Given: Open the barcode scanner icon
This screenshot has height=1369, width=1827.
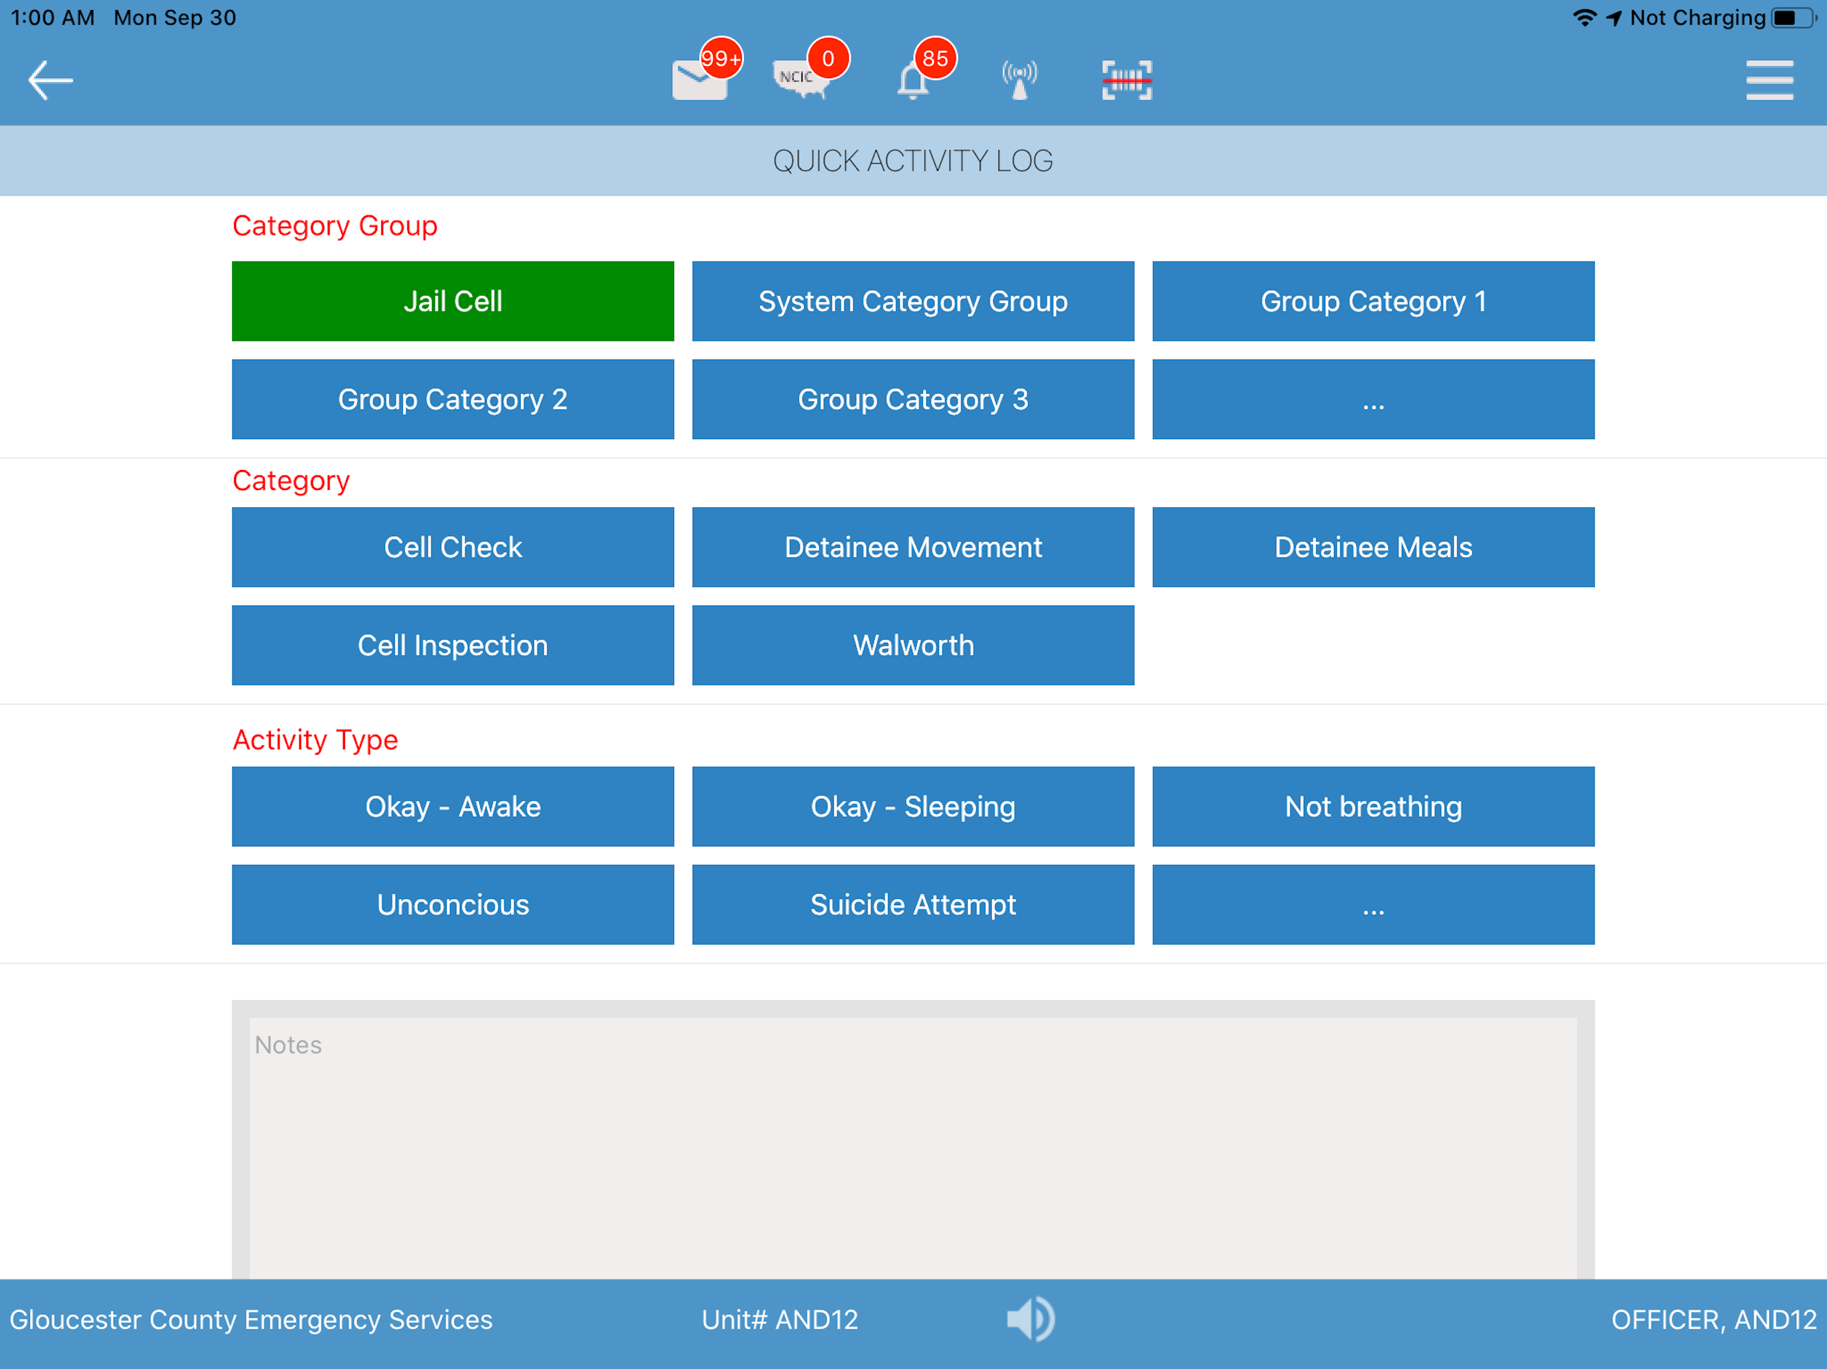Looking at the screenshot, I should [x=1127, y=80].
